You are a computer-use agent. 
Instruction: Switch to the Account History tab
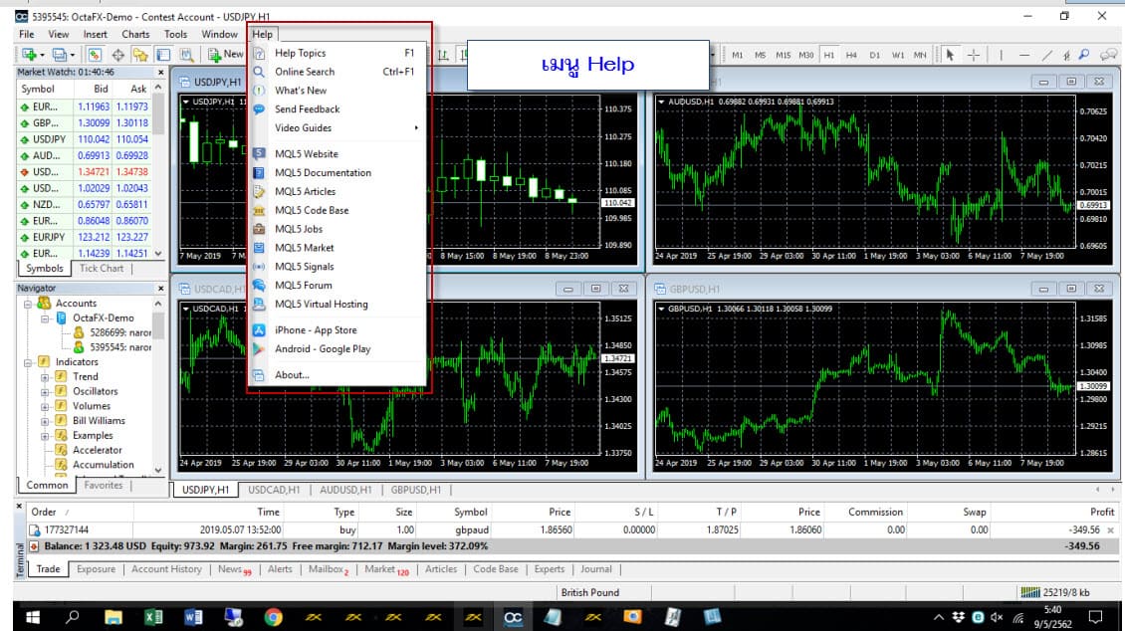166,569
